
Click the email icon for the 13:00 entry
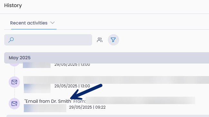14,82
